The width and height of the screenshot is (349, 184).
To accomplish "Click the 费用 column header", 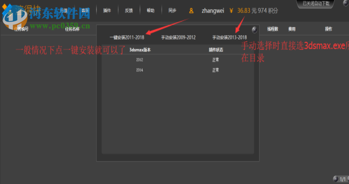I will [292, 29].
